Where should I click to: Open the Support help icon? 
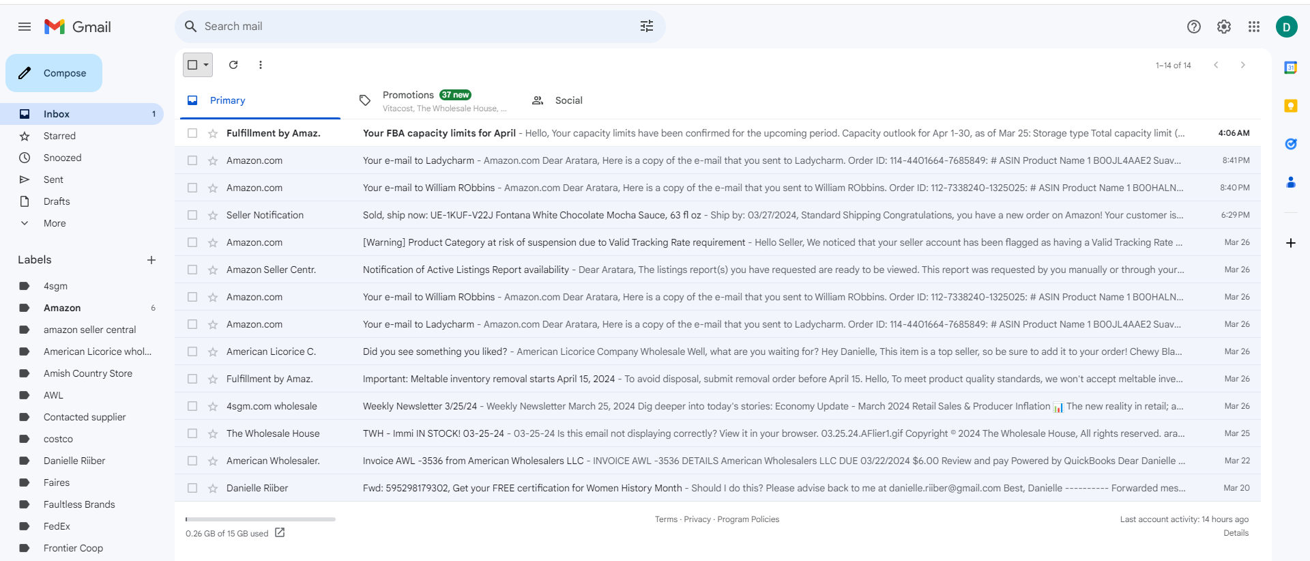(x=1194, y=27)
